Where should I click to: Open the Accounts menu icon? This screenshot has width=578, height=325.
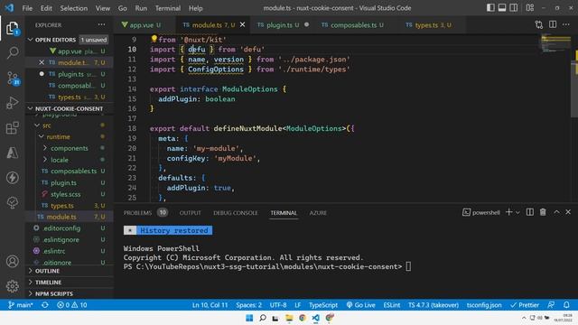(13, 261)
